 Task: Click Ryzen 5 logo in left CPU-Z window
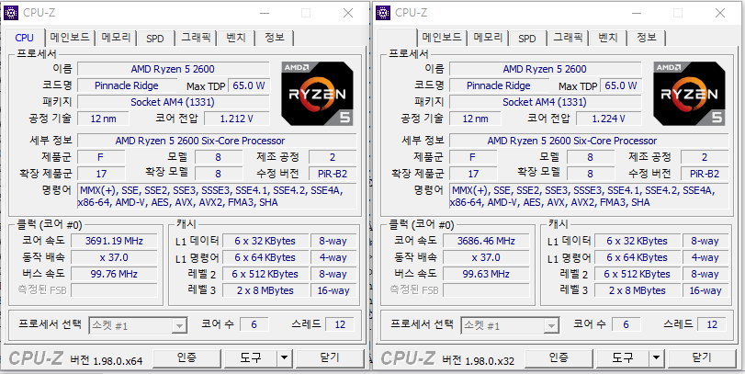click(317, 93)
